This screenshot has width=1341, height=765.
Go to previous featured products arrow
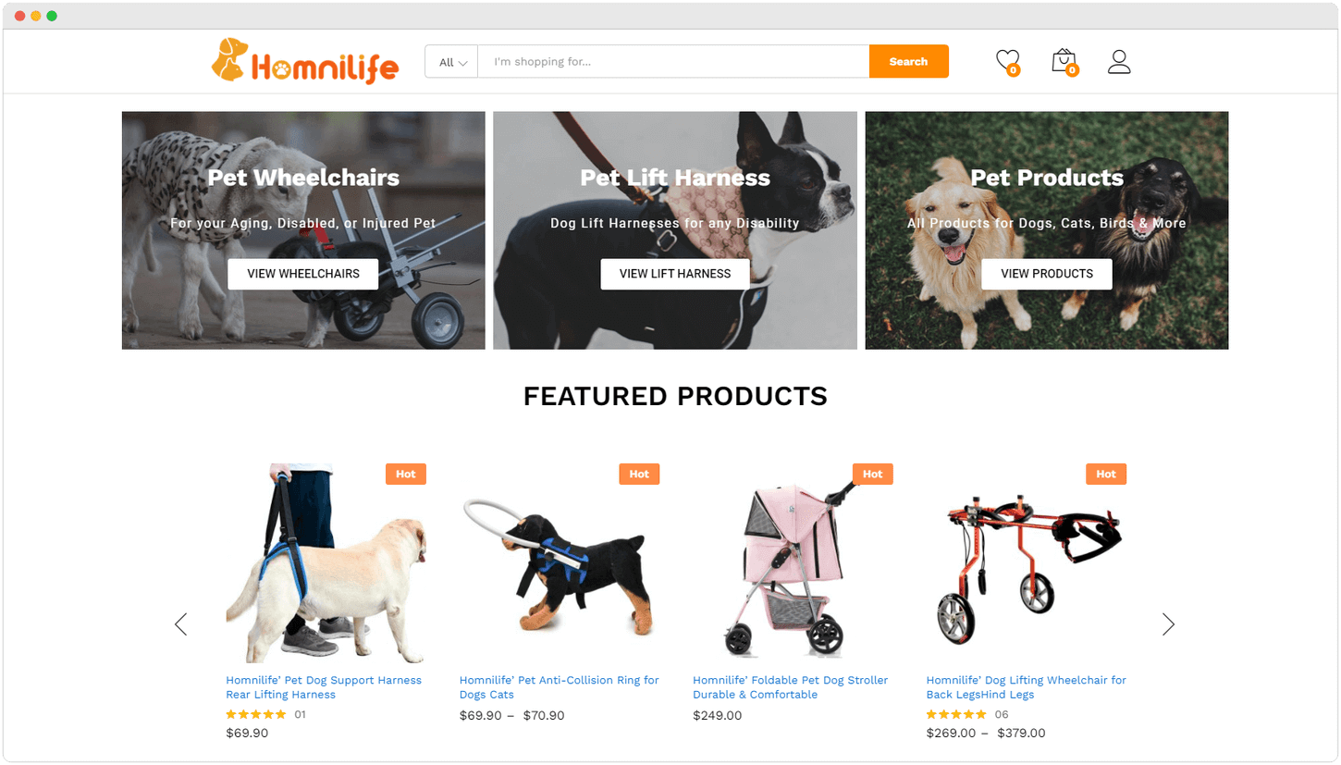(181, 624)
